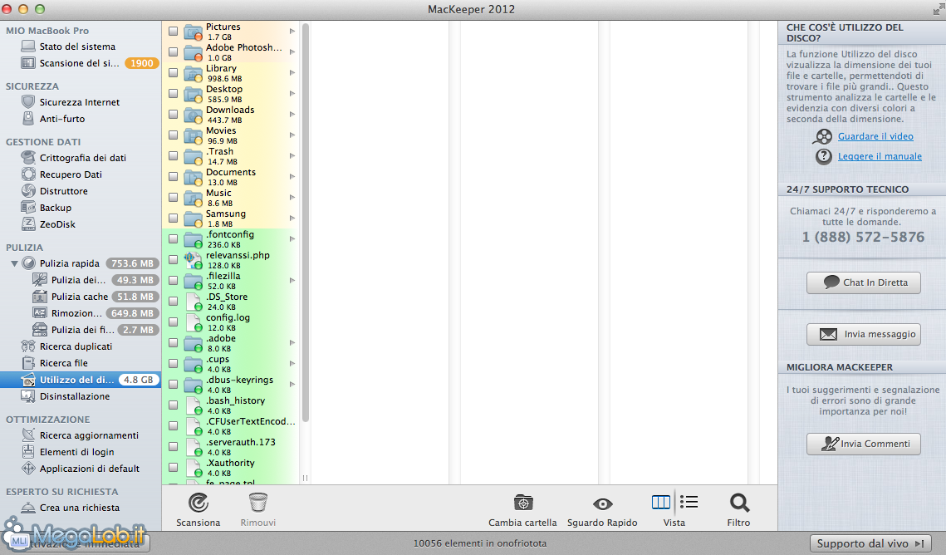Click the Ricerca file icon
The height and width of the screenshot is (555, 946).
27,362
